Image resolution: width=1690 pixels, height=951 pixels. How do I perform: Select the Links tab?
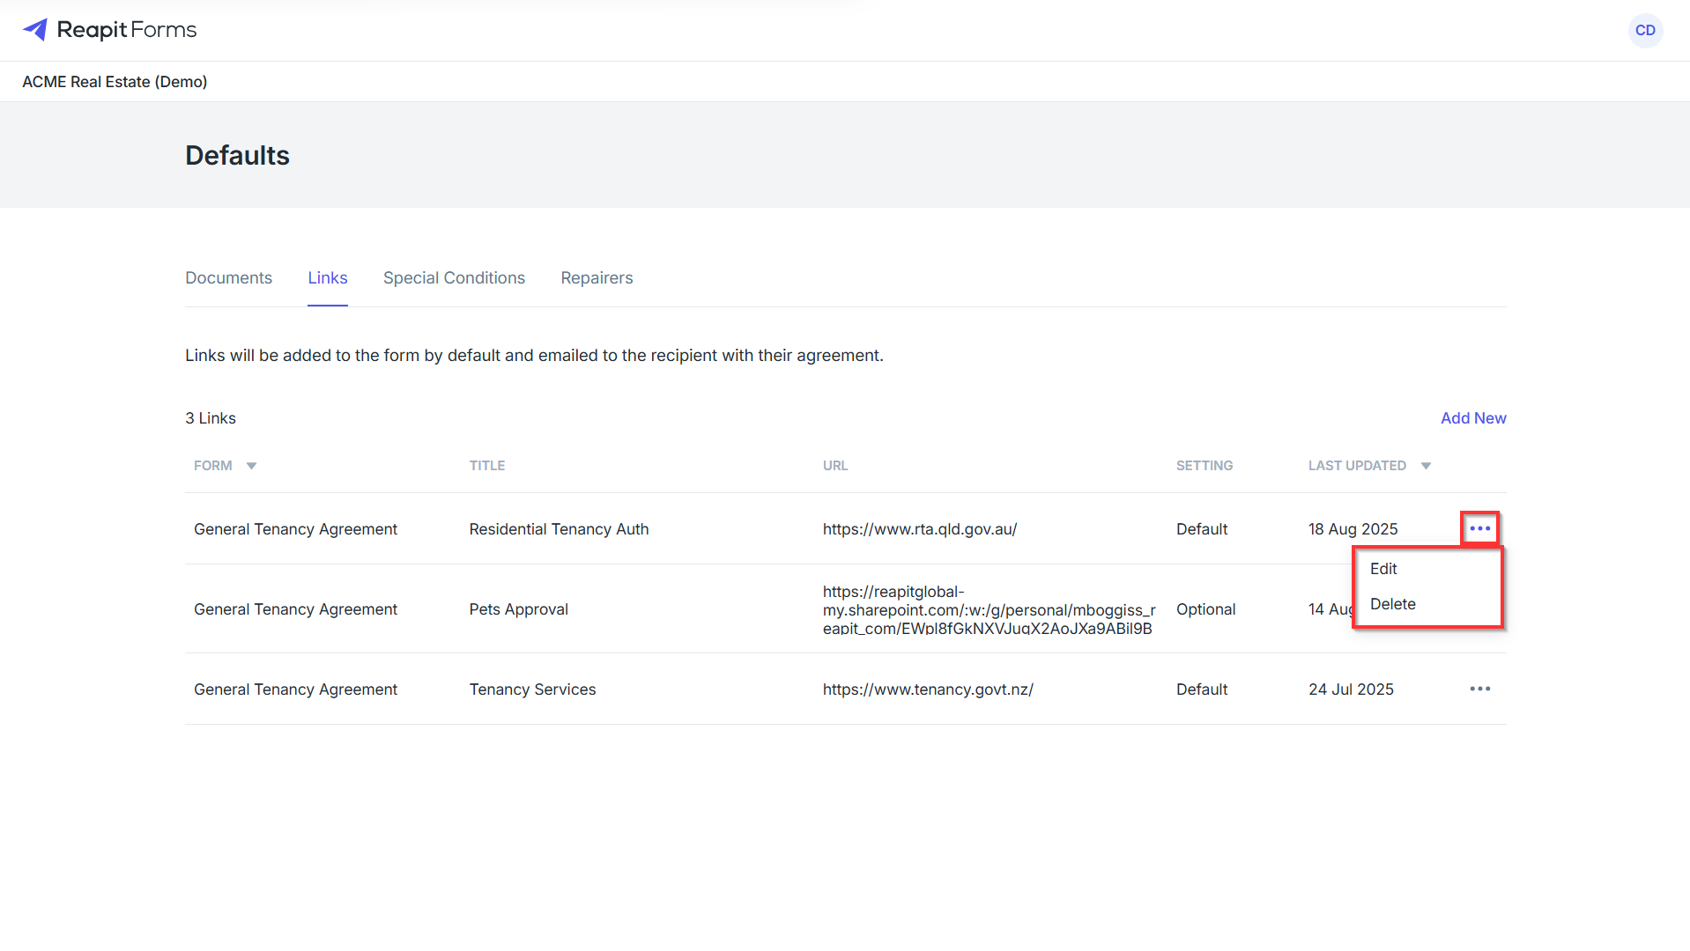coord(328,277)
